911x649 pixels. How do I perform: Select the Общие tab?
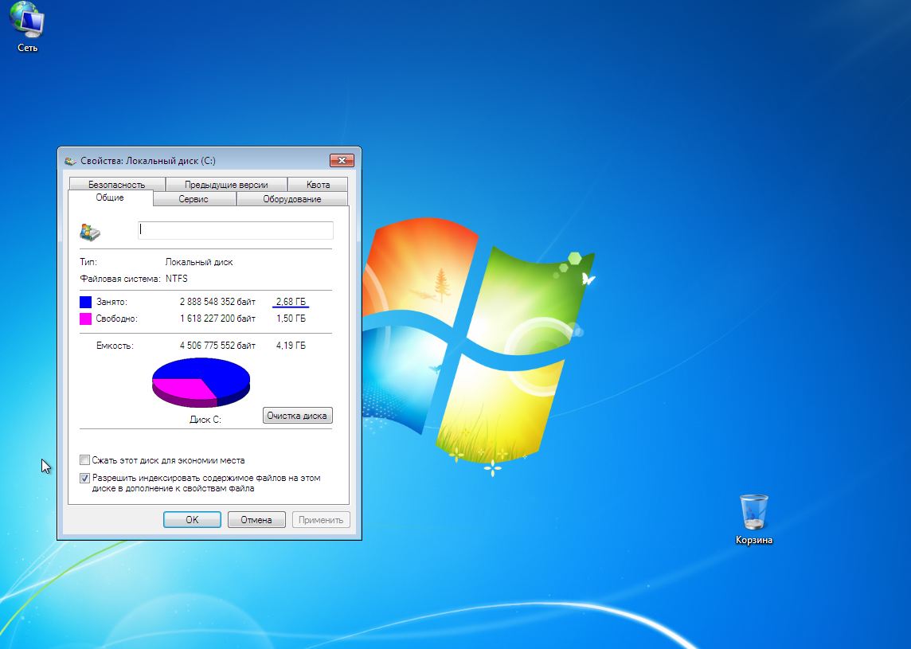click(110, 197)
